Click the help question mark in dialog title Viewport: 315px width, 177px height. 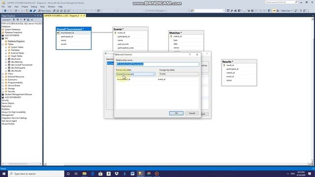tap(190, 55)
